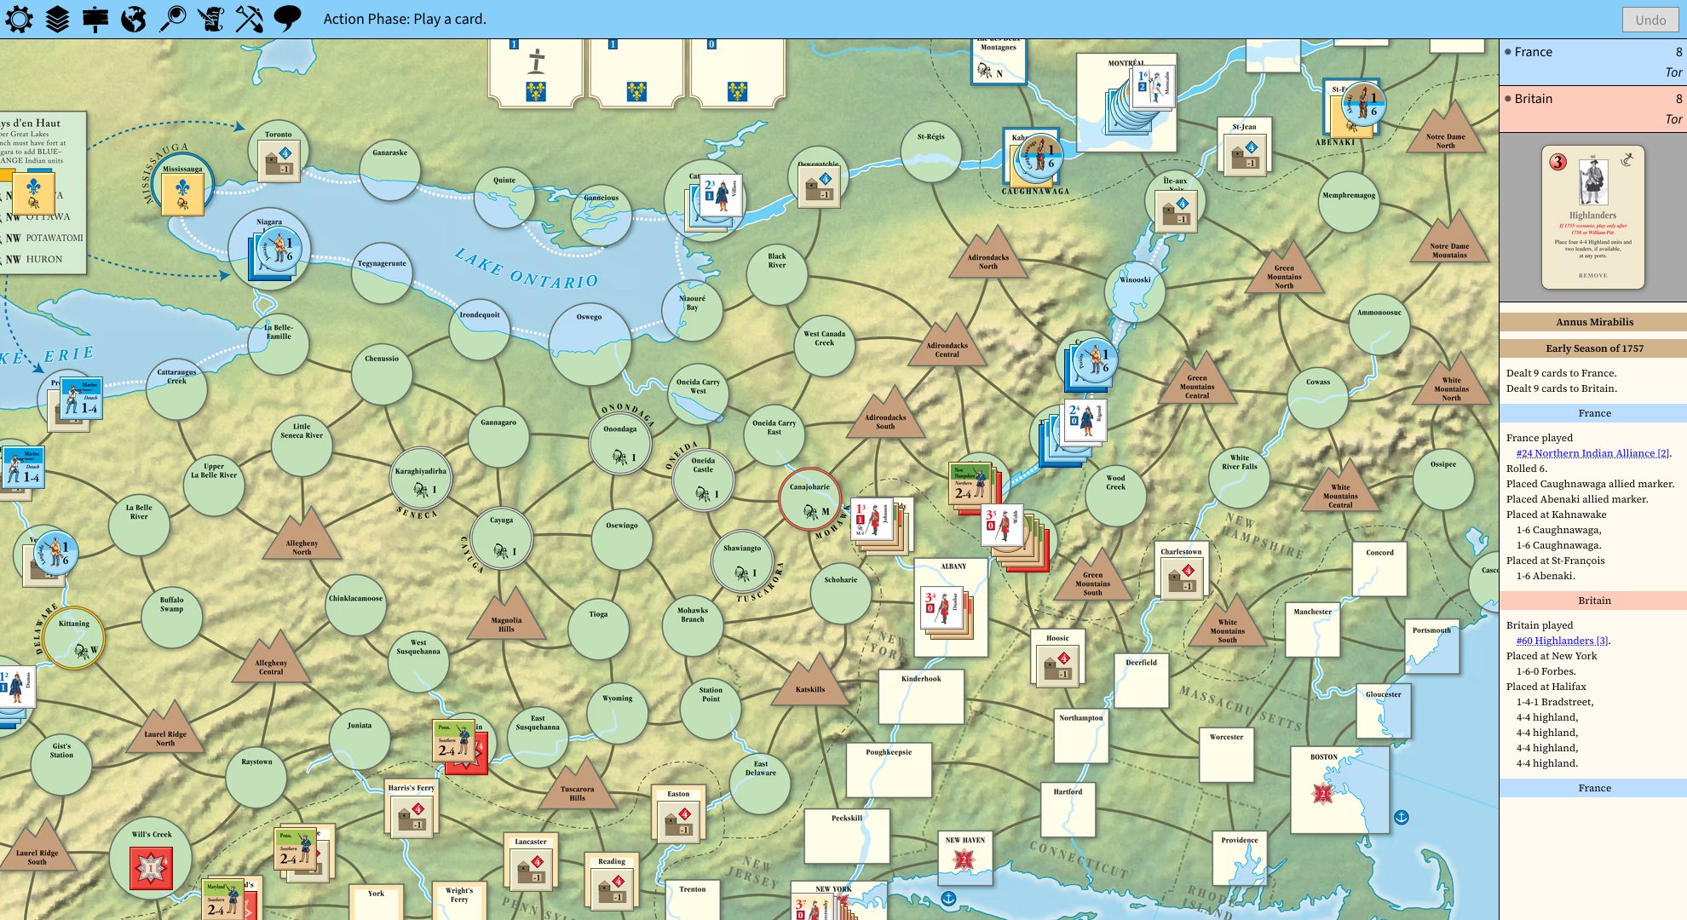This screenshot has height=920, width=1687.
Task: Select the Mississauga fleur-de-lis marker
Action: (x=182, y=193)
